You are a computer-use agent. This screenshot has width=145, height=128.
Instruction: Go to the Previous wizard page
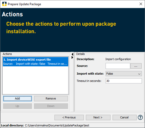pyautogui.click(x=69, y=117)
